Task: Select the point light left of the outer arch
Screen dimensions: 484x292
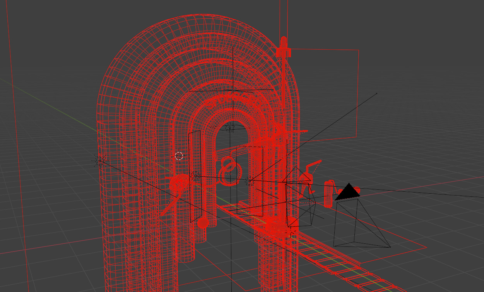Action: pyautogui.click(x=100, y=160)
